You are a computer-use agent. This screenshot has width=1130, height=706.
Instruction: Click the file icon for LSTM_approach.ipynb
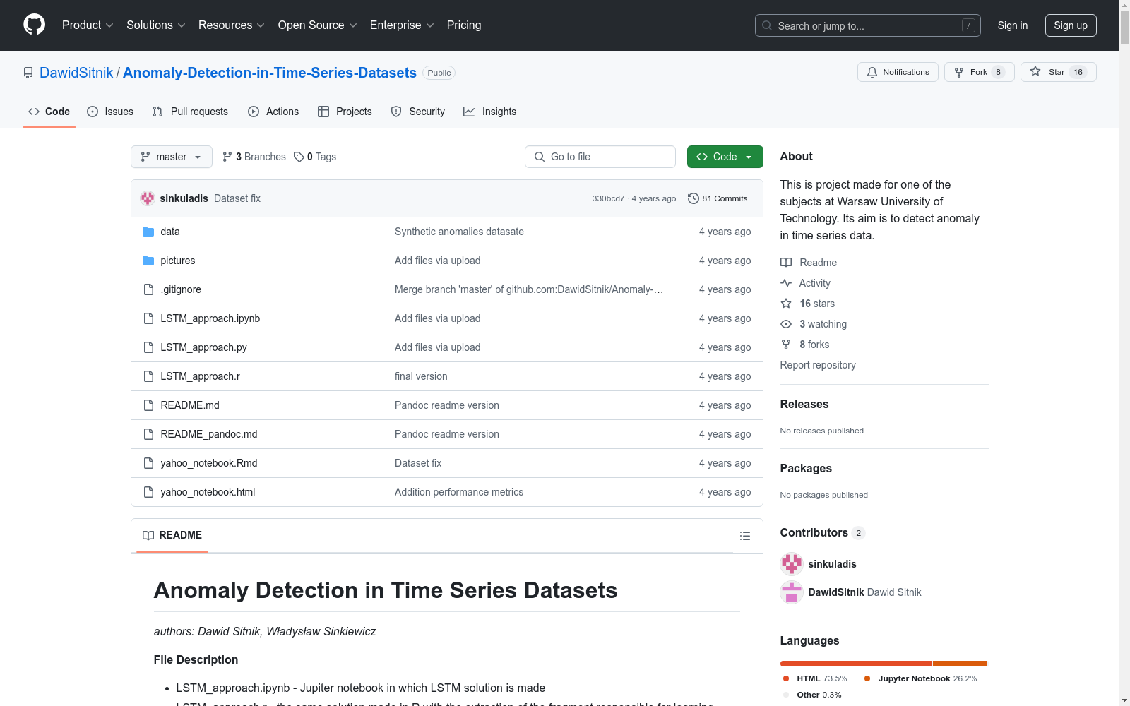coord(148,318)
